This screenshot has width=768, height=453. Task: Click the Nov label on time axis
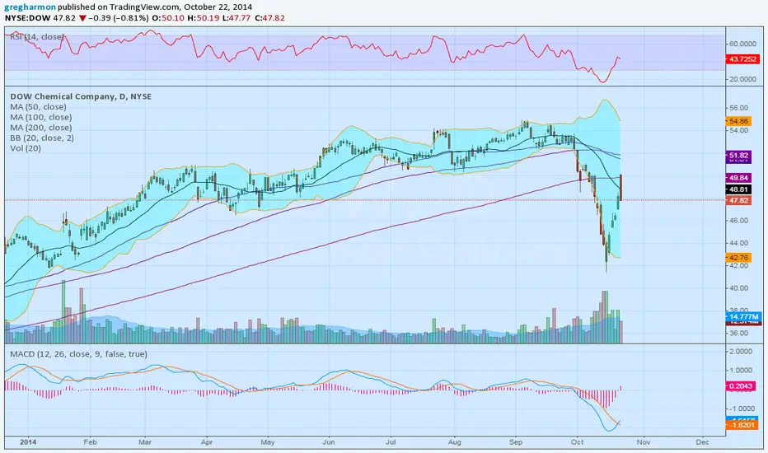644,441
